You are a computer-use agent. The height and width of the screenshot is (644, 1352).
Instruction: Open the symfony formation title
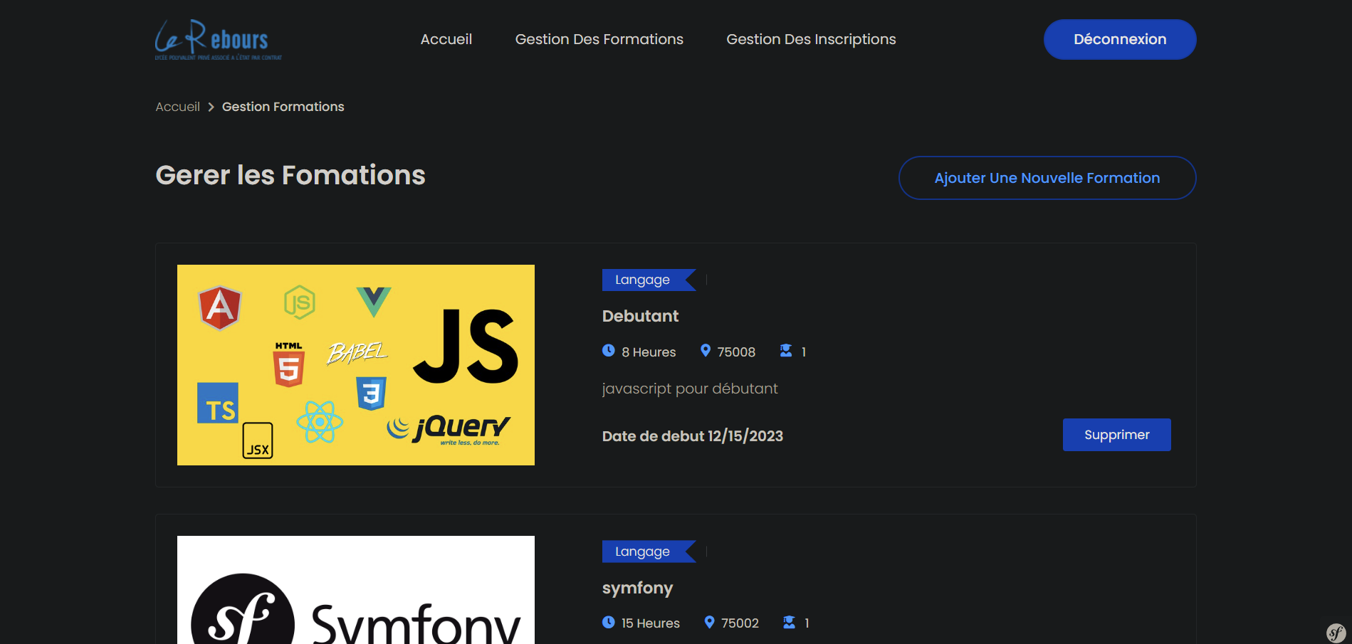pos(637,588)
